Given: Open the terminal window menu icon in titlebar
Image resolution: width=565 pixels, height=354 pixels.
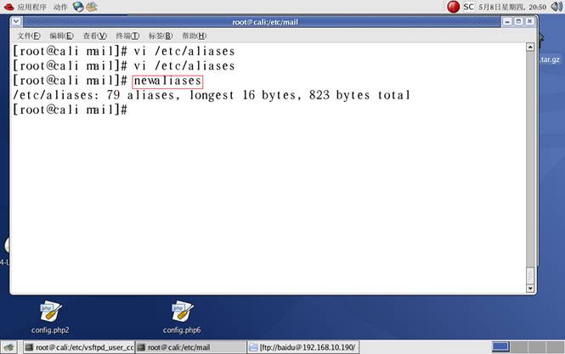Looking at the screenshot, I should coord(19,21).
